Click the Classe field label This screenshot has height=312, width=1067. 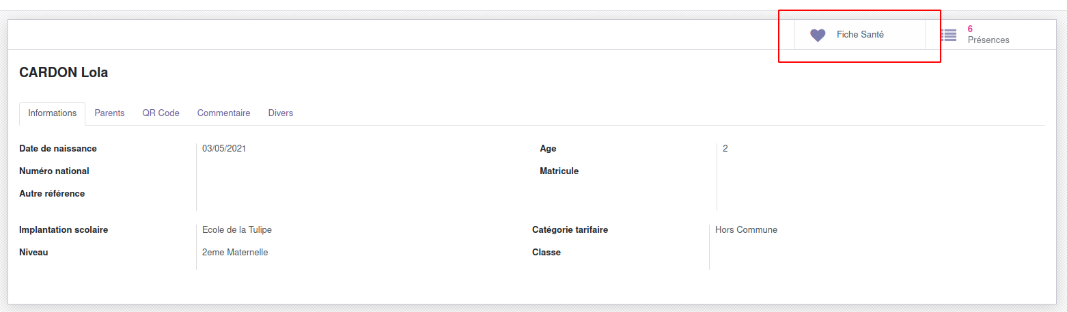(546, 253)
